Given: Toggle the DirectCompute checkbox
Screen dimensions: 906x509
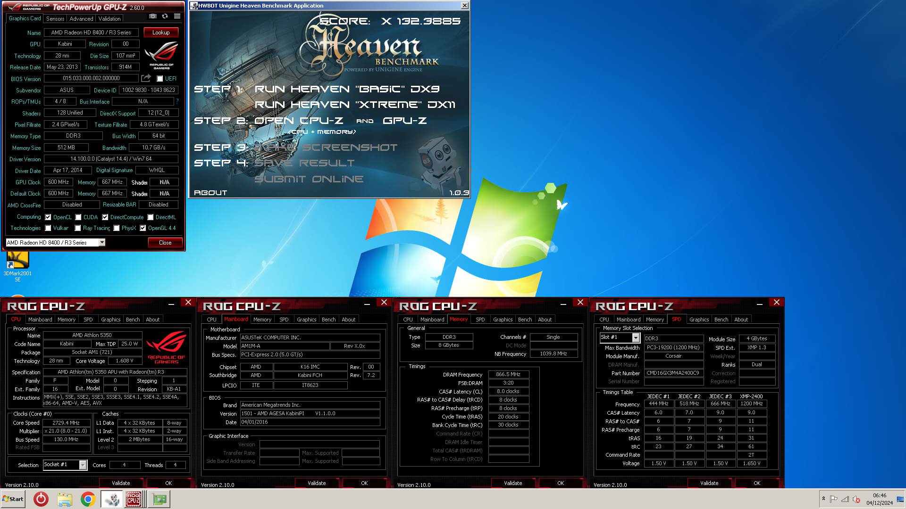Looking at the screenshot, I should pos(105,217).
